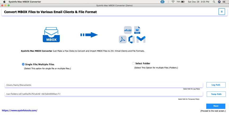Click the Sat Dec 28 3:05 PM clock

(199, 2)
